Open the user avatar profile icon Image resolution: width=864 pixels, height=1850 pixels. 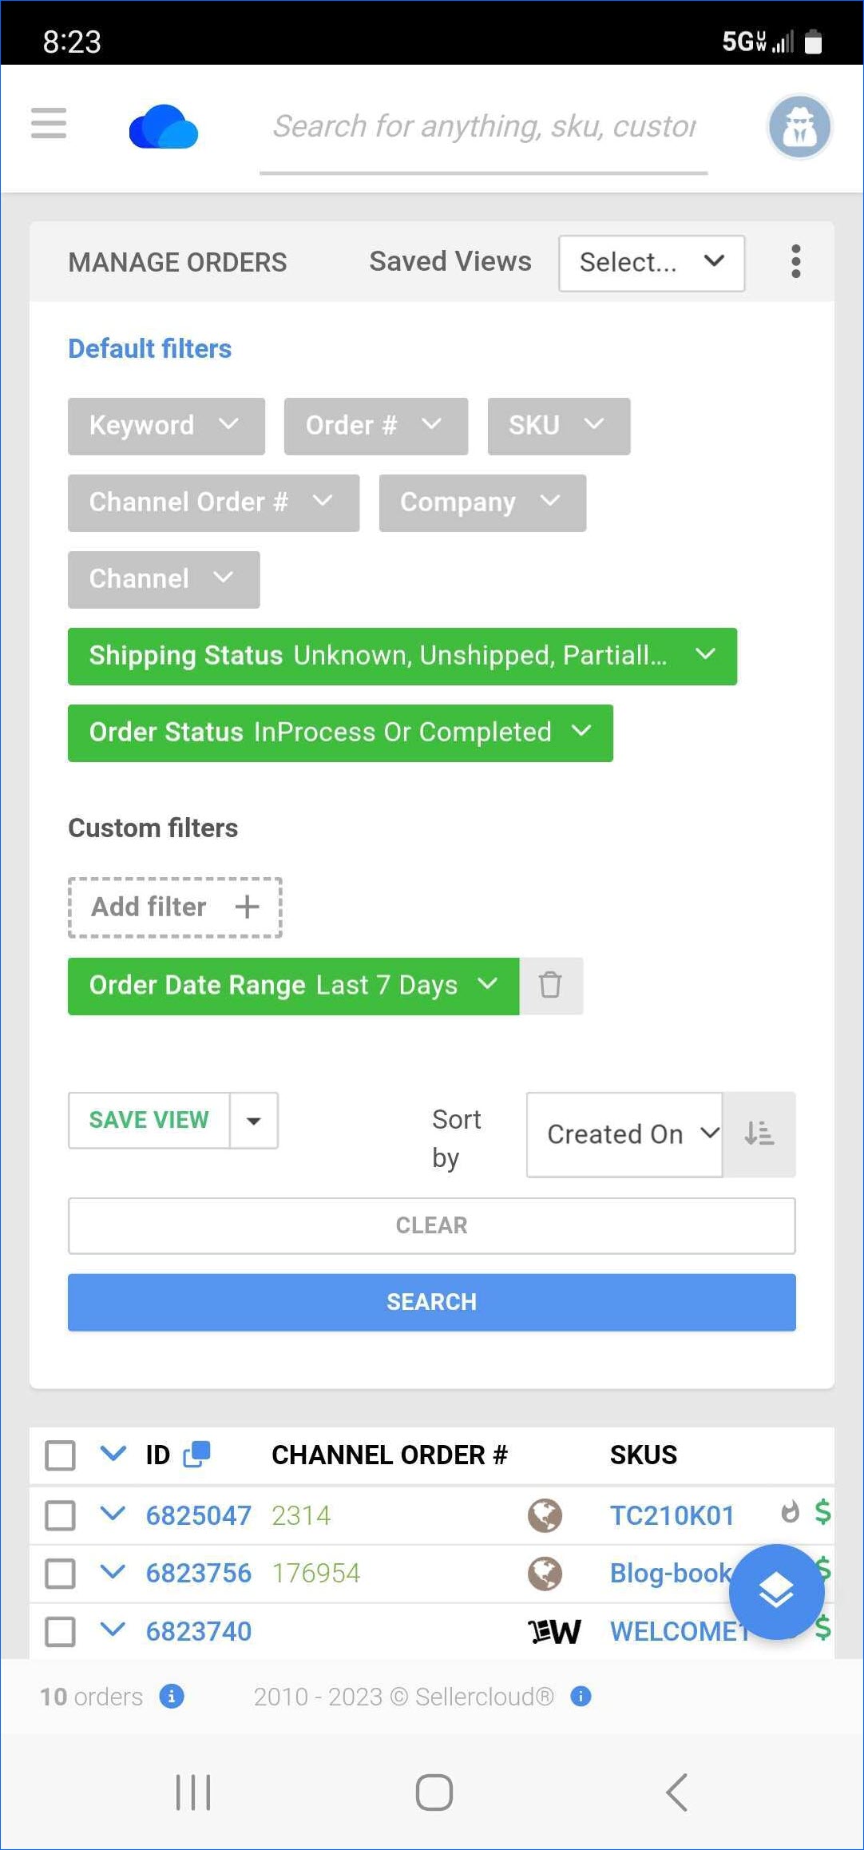point(799,126)
